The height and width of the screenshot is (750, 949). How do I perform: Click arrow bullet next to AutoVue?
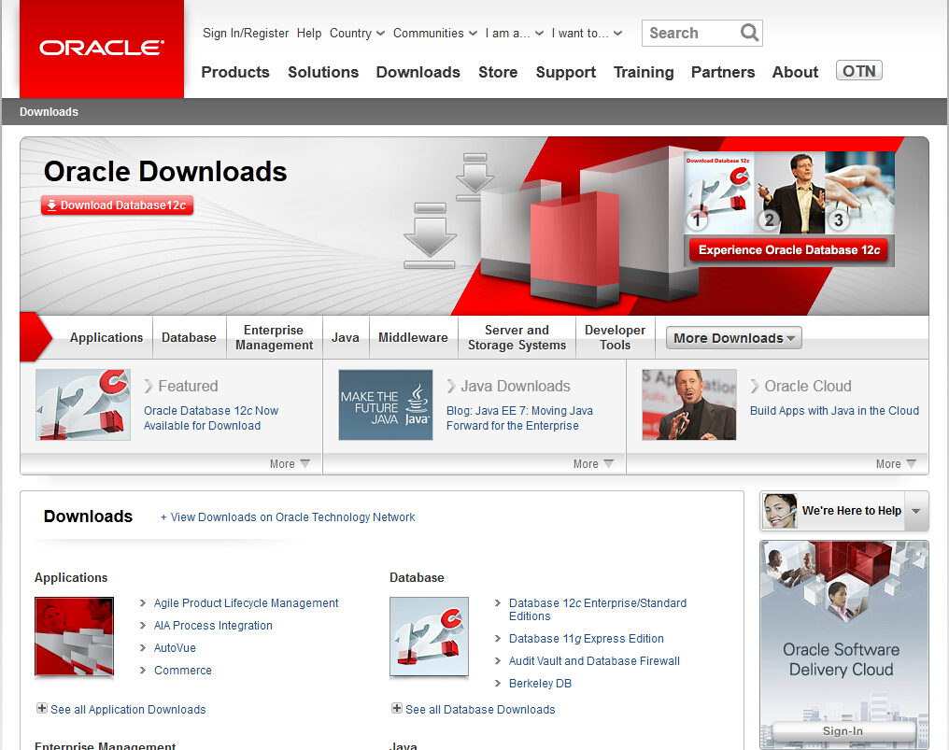coord(143,647)
